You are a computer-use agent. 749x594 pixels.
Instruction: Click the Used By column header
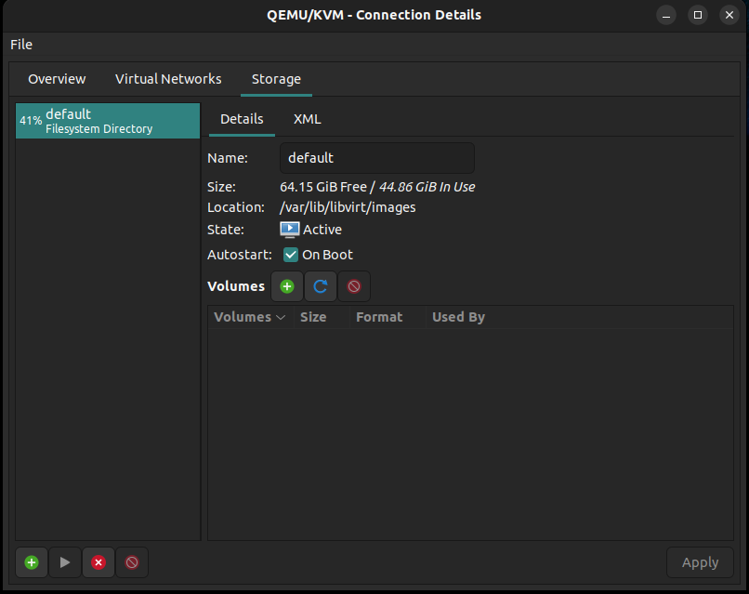pos(458,317)
